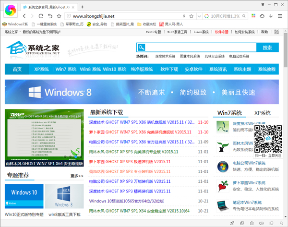Screen dimensions: 288x227
Task: Click the undo/restore closed page icon
Action: click(x=50, y=16)
